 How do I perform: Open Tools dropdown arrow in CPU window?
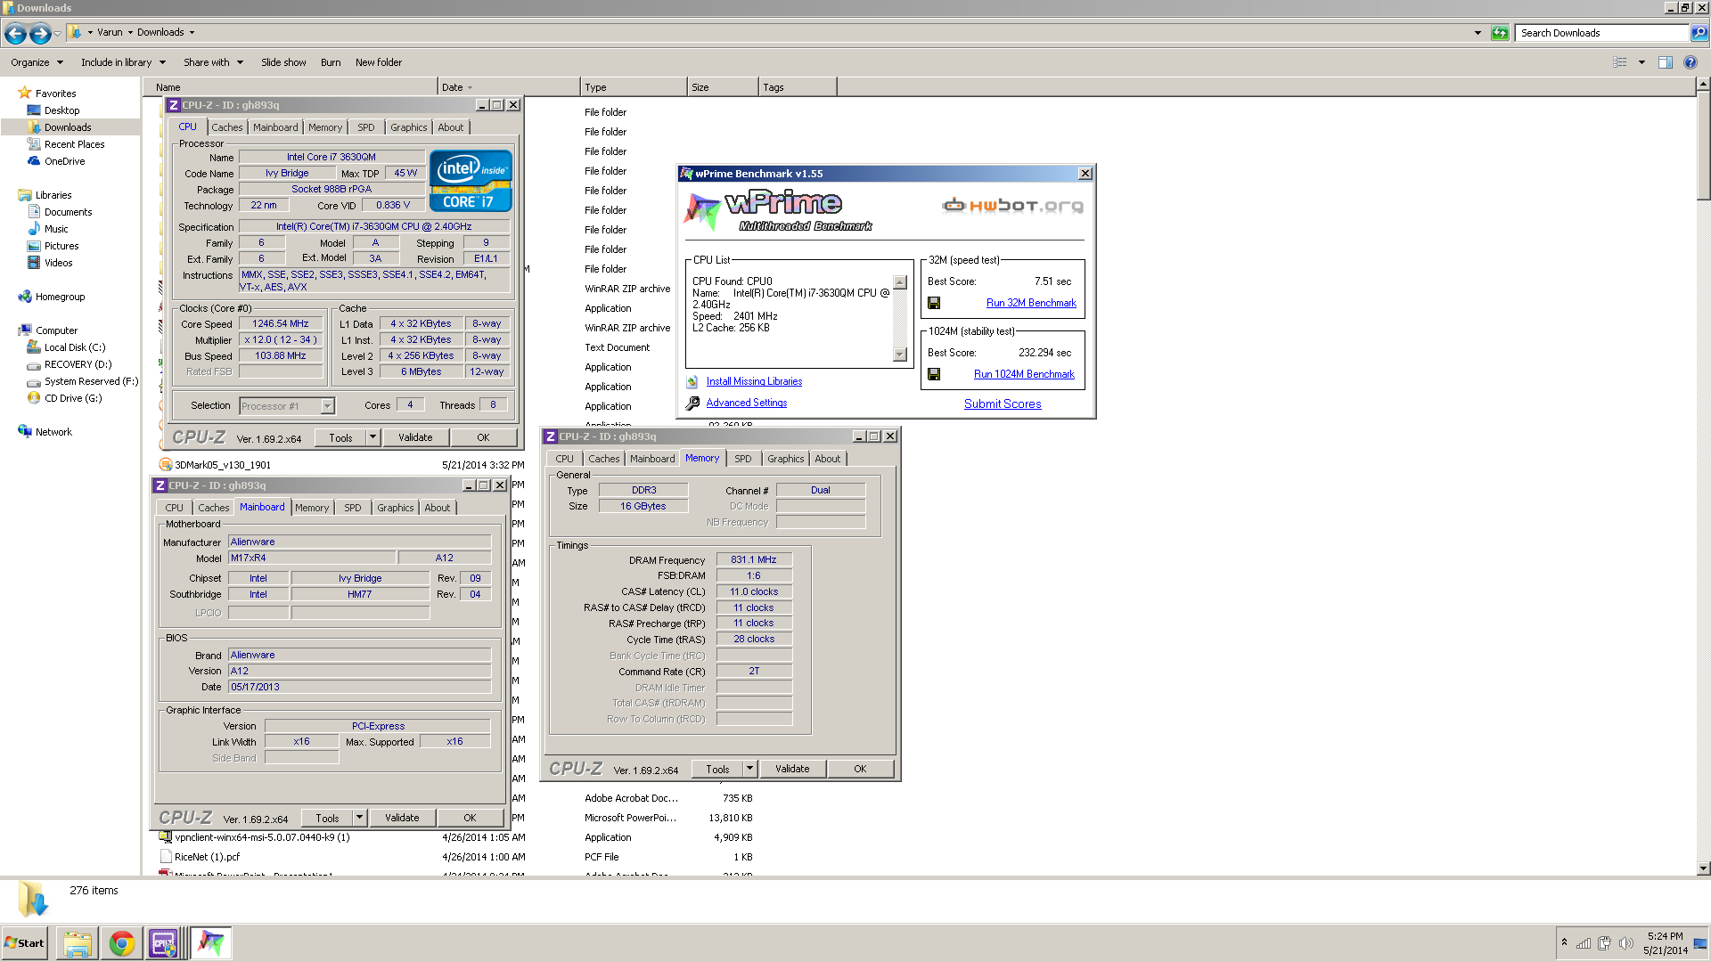pyautogui.click(x=372, y=437)
